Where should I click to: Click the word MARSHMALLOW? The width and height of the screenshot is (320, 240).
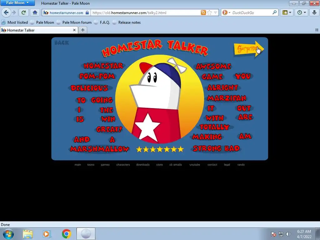click(100, 149)
